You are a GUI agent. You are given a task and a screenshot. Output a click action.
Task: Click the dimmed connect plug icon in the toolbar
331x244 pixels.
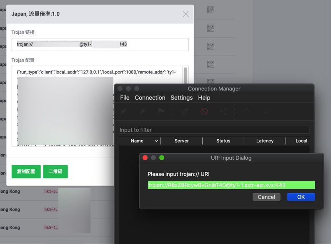(124, 111)
